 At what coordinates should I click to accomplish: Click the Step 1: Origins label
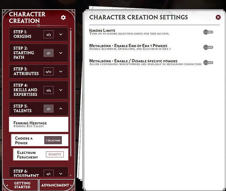[x=23, y=34]
